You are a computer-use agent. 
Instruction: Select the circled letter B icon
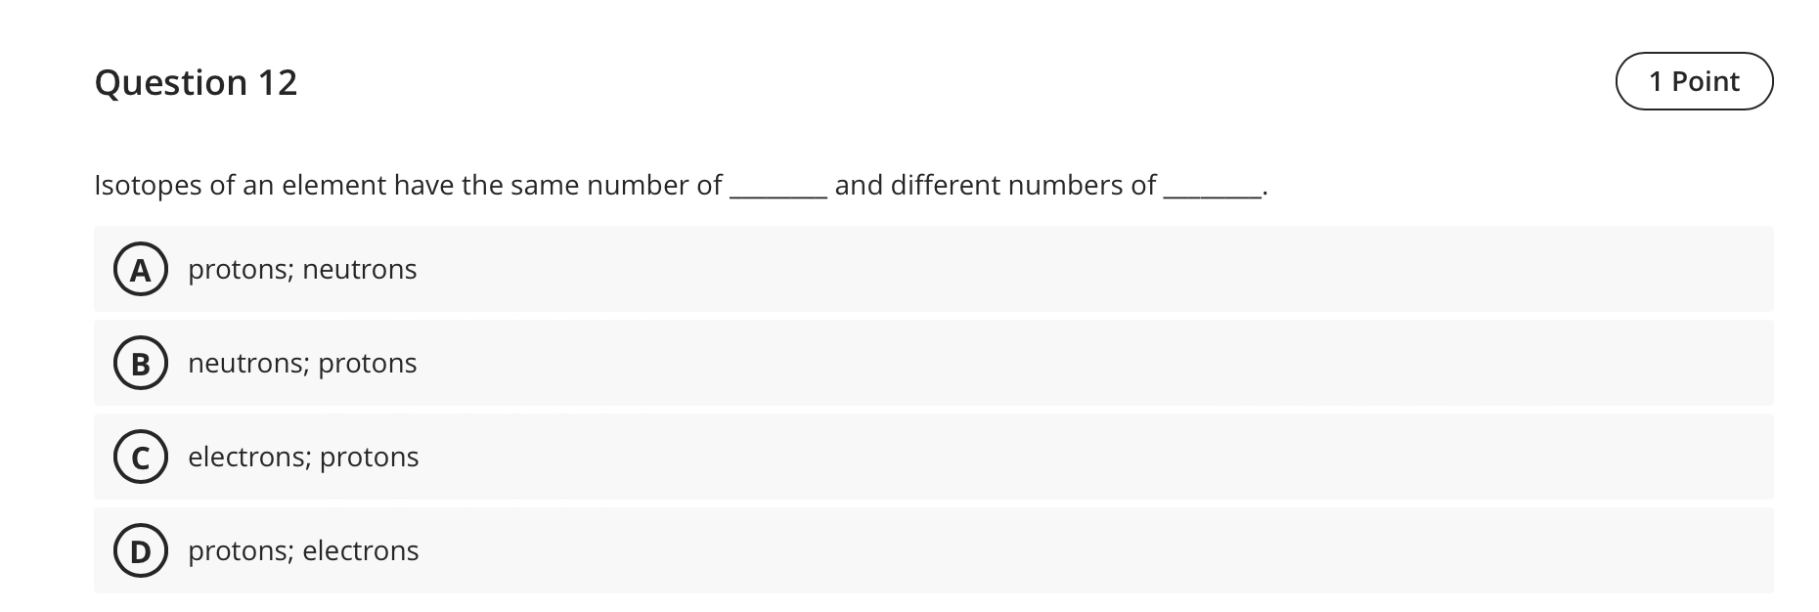(x=141, y=363)
